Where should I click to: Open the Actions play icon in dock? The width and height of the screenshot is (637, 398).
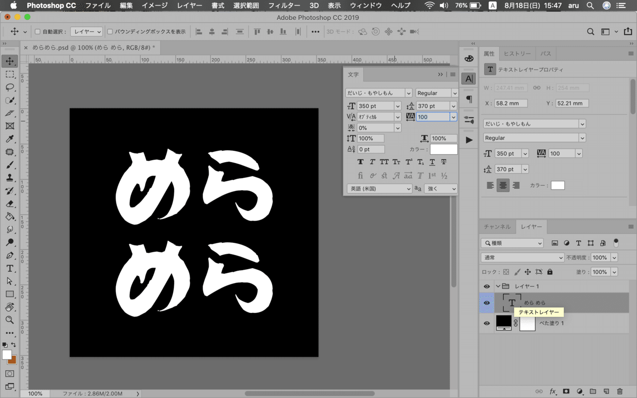pos(469,140)
